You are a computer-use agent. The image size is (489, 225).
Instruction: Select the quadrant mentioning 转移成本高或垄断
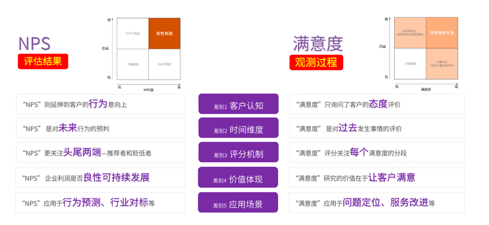pos(410,32)
